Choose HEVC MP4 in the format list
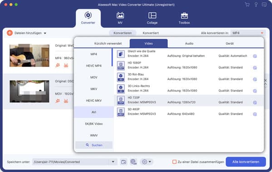272x172 pixels. coord(94,66)
